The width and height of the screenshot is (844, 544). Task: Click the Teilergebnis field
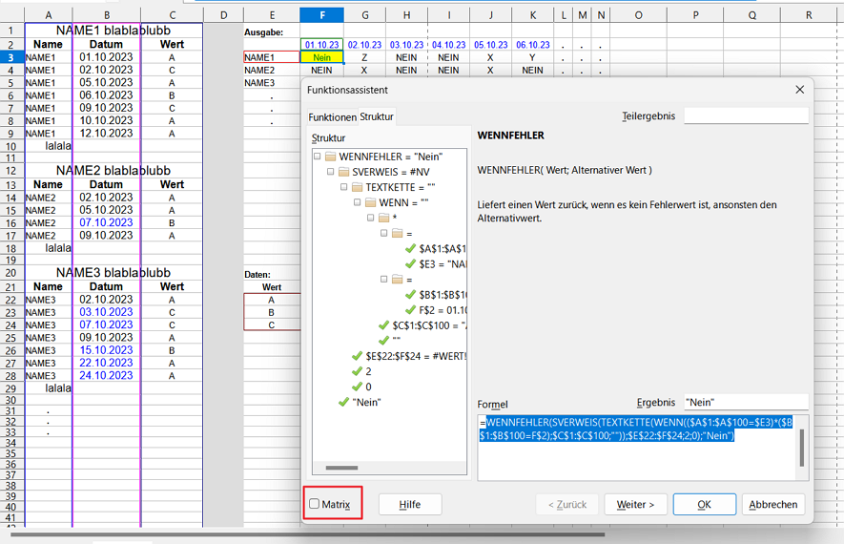click(746, 115)
